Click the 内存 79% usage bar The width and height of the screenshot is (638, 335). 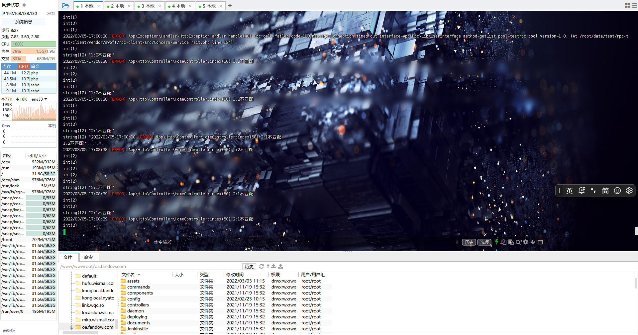point(34,51)
